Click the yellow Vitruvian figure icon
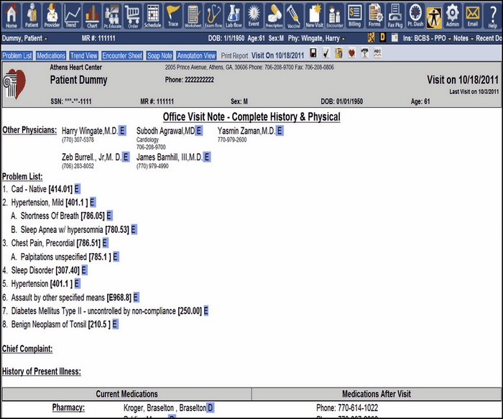 [434, 17]
